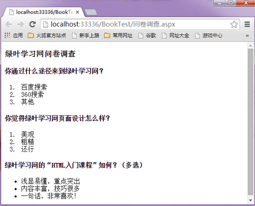Click the list item 其他

[28, 102]
